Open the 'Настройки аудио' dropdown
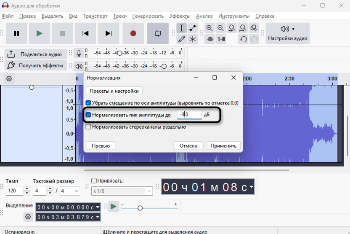The height and width of the screenshot is (234, 350). click(287, 33)
